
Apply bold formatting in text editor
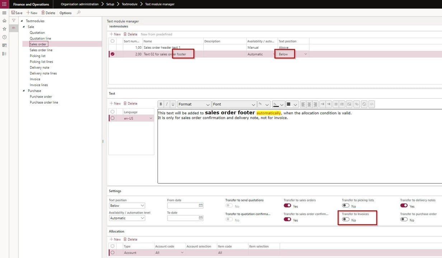161,104
